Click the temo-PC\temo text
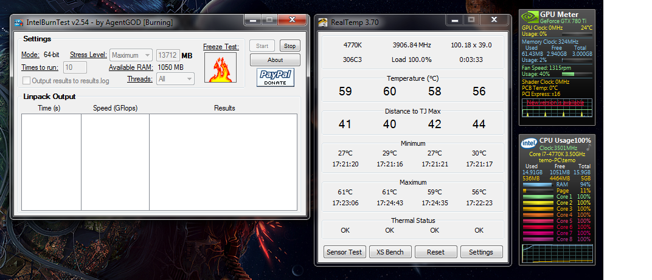The width and height of the screenshot is (652, 280). coord(557,160)
